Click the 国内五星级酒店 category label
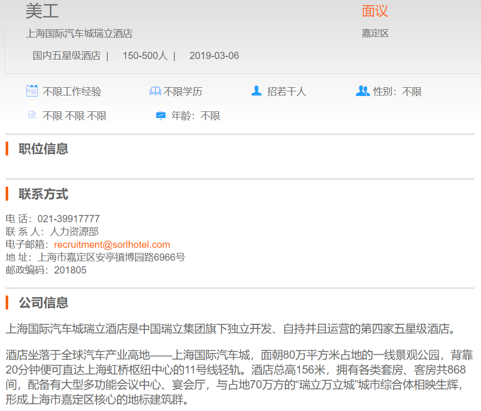481x411 pixels. click(66, 56)
